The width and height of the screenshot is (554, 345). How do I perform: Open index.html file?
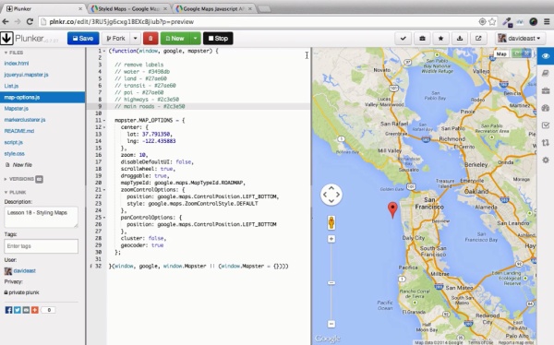pos(17,64)
